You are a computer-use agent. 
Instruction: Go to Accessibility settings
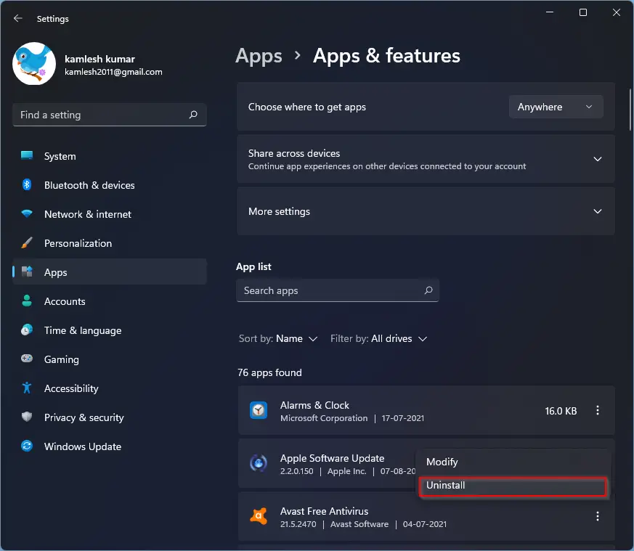click(110, 388)
